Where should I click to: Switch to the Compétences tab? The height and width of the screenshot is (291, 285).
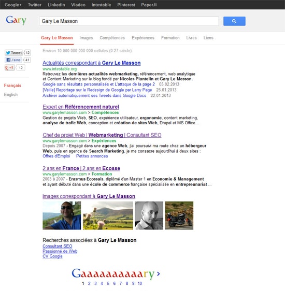pos(112,38)
